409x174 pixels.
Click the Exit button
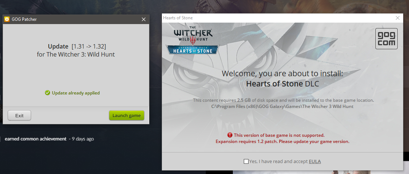[19, 115]
